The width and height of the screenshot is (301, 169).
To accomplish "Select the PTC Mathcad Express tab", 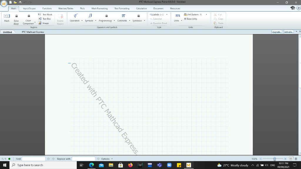I will pos(33,32).
